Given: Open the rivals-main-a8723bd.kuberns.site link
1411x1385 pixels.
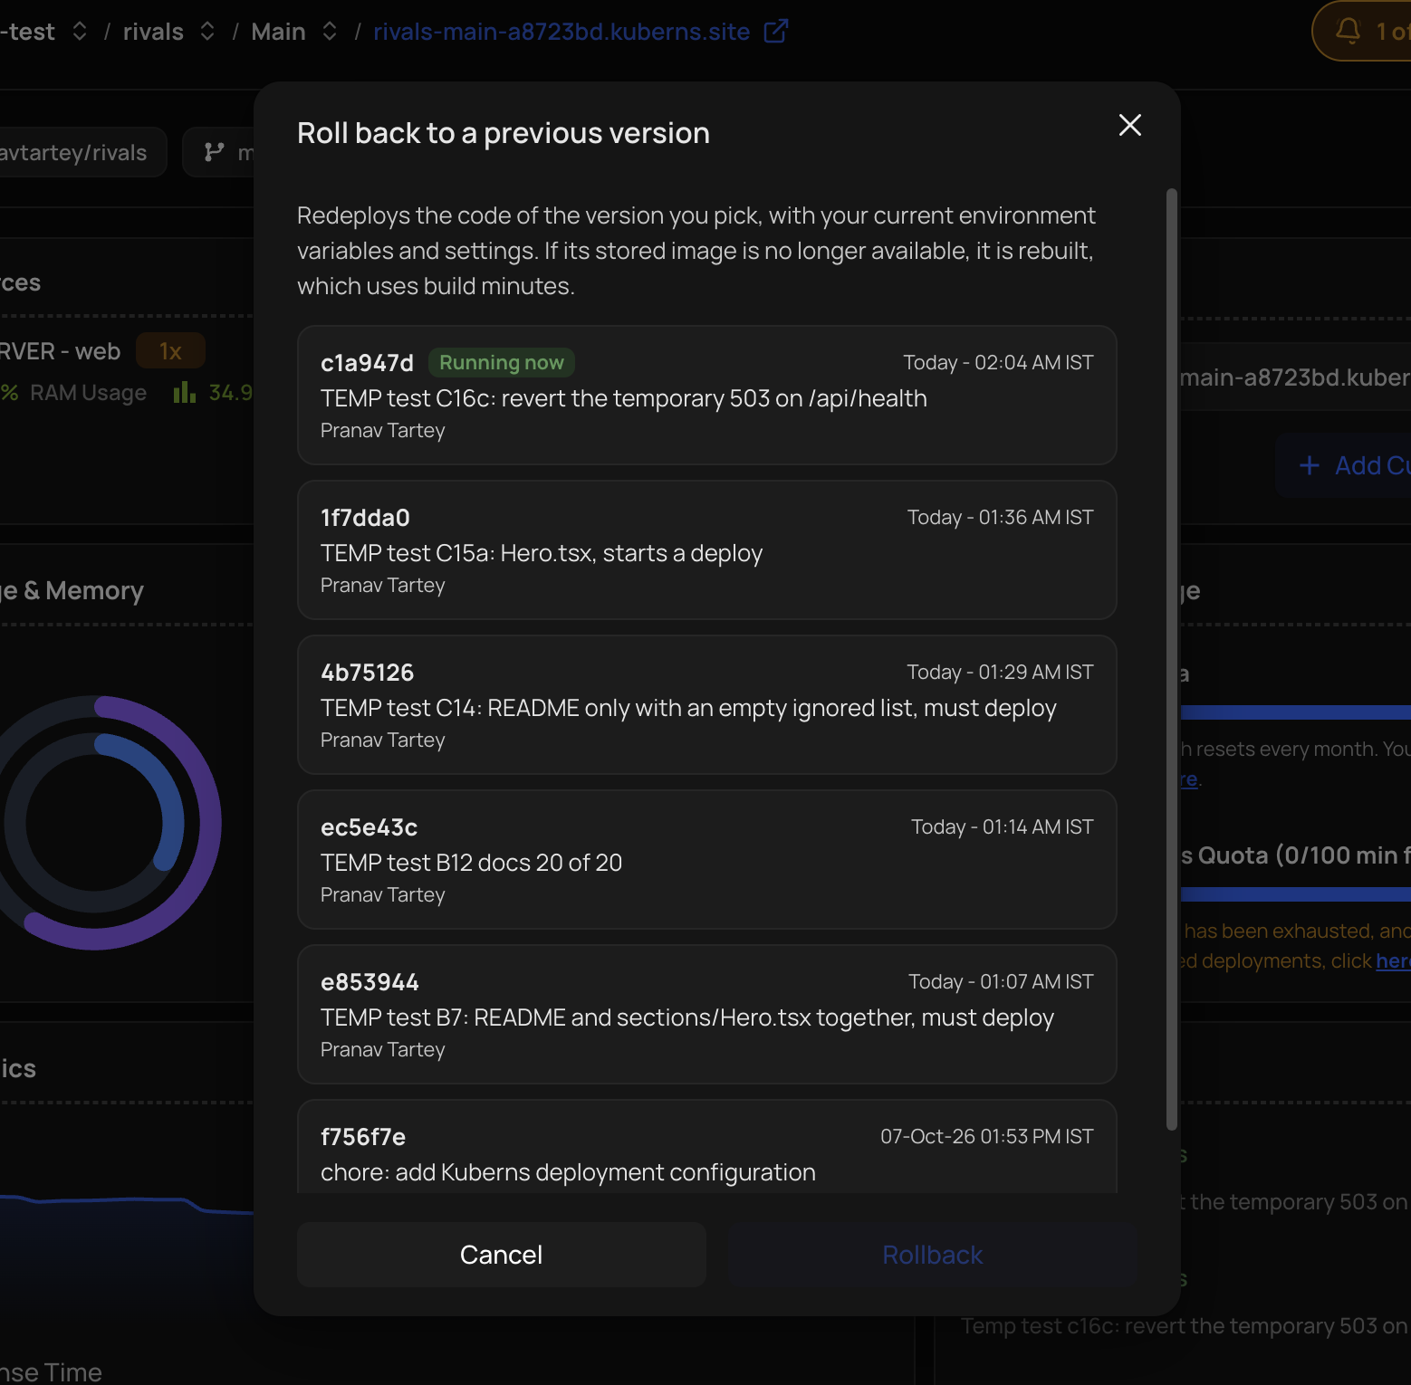Looking at the screenshot, I should click(x=562, y=32).
